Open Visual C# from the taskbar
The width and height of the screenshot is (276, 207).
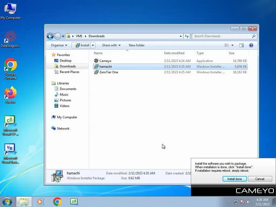(74, 202)
